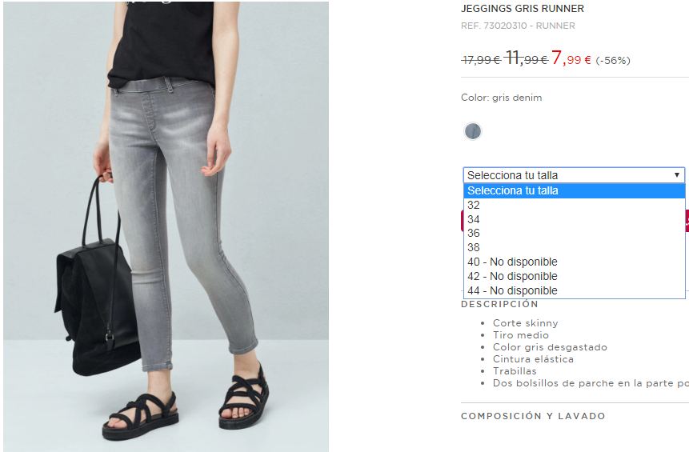Select the '44 - No disponible' option
689x452 pixels.
pyautogui.click(x=575, y=290)
